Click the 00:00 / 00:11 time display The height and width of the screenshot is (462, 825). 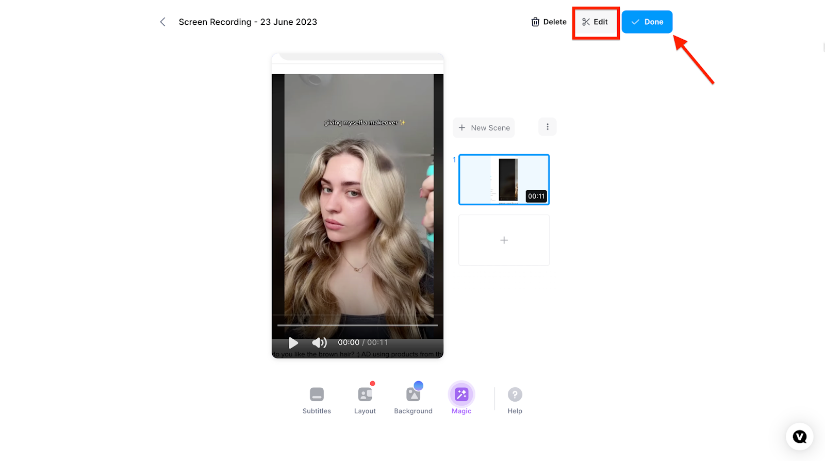coord(363,342)
